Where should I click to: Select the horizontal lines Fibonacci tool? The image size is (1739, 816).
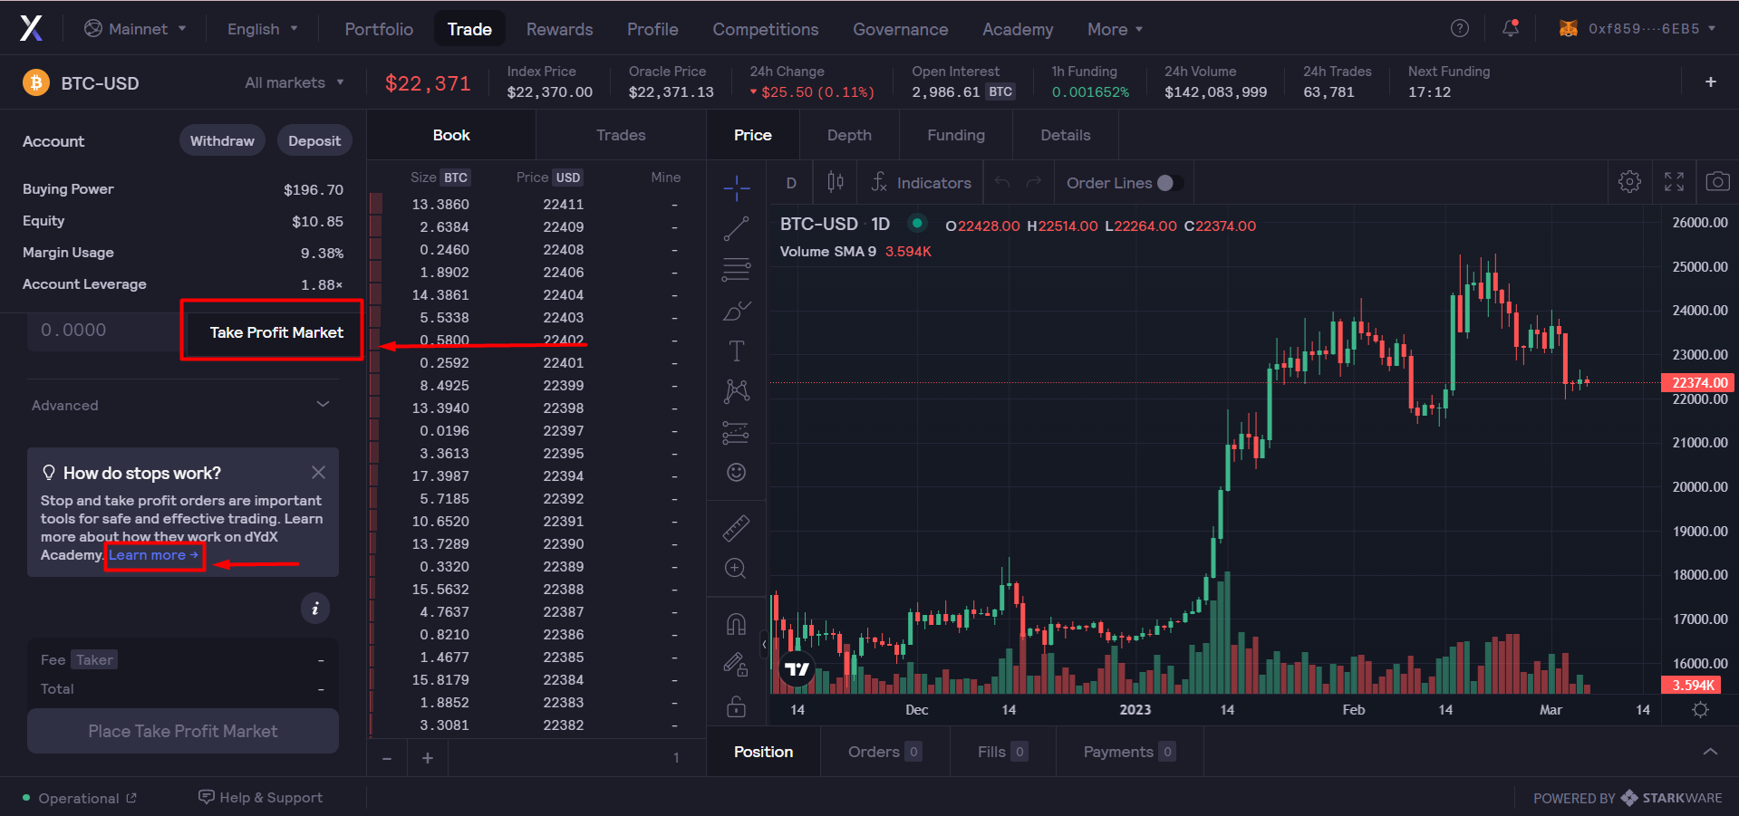pos(736,269)
